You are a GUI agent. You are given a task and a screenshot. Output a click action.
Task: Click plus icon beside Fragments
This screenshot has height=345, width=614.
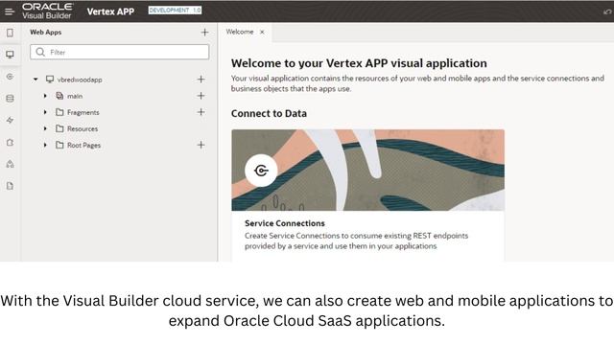(x=201, y=112)
